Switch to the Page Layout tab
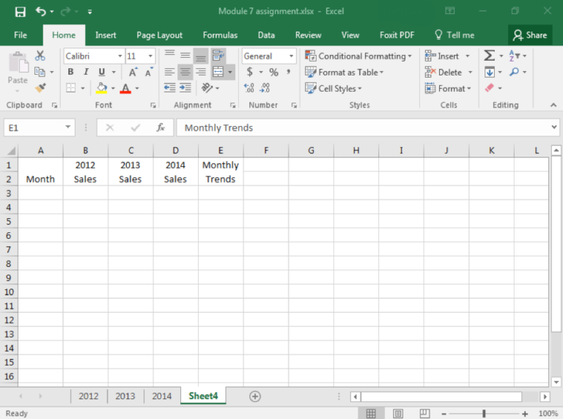Screen dimensions: 563x419 (x=159, y=35)
